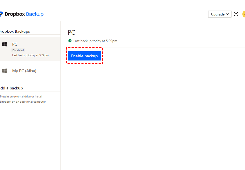Click the green checkmark status icon

[70, 41]
